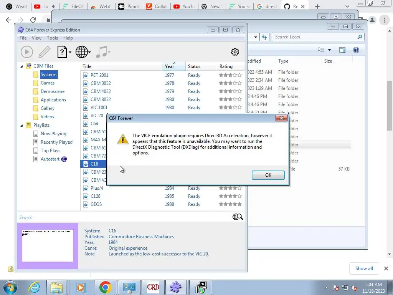Screen dimensions: 393x295
Task: Open the View menu
Action: pos(36,38)
